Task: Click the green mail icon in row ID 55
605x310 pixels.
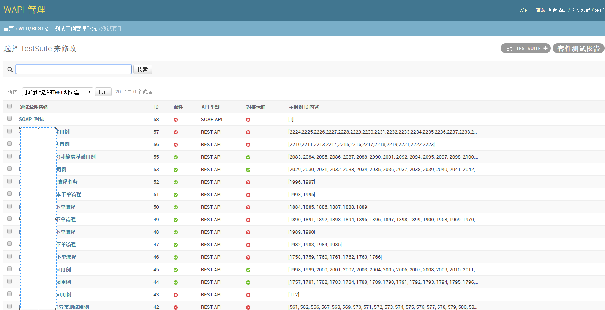Action: click(175, 157)
